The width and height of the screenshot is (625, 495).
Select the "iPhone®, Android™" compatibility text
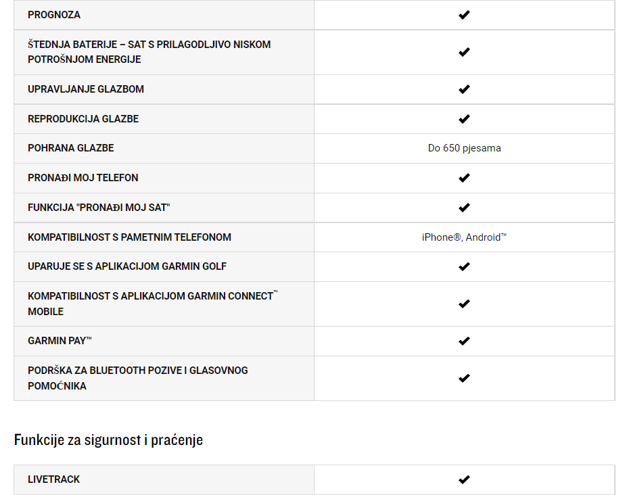pos(465,237)
